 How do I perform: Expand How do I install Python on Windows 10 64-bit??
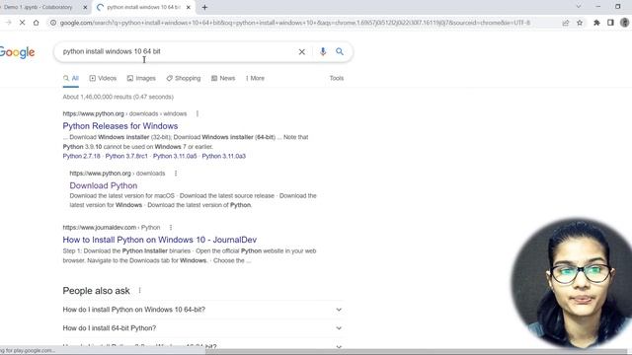[202, 310]
